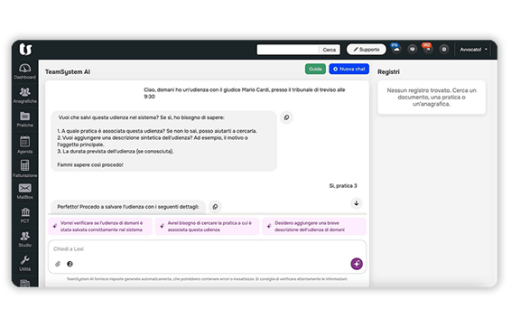This screenshot has width=520, height=327.
Task: Expand the Avvocato user dropdown
Action: pyautogui.click(x=474, y=50)
